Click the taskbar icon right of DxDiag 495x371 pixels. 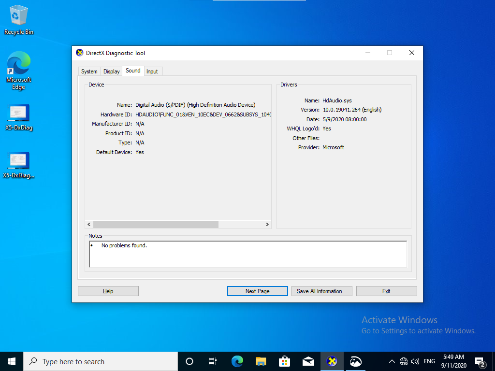click(x=355, y=361)
